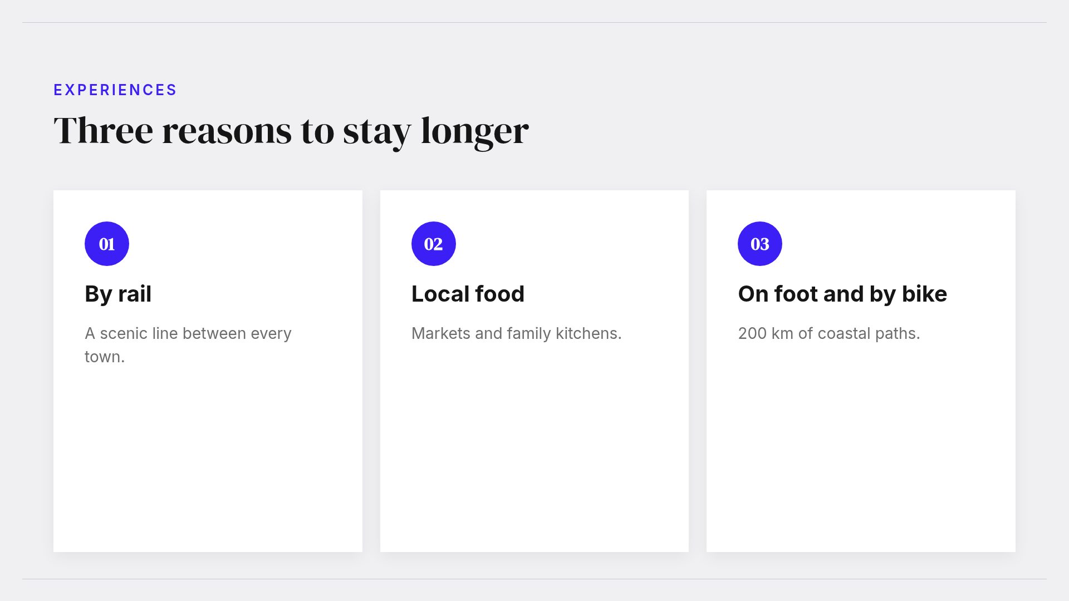Click the word Three in the title
Image resolution: width=1069 pixels, height=601 pixels.
coord(104,131)
